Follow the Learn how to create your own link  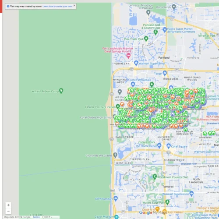[x=57, y=6]
